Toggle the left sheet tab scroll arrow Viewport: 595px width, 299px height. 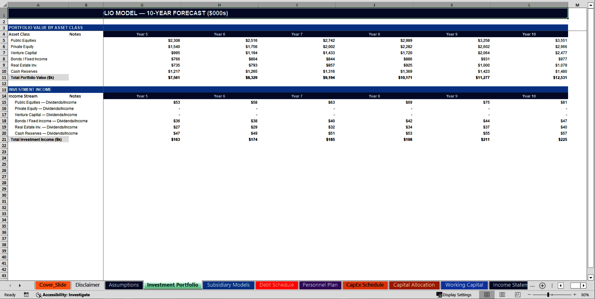(10, 285)
